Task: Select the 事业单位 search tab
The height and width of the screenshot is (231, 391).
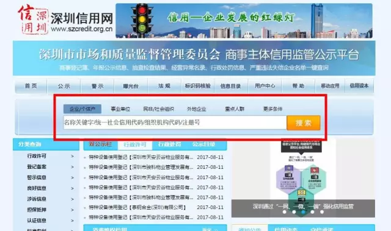Action: click(120, 109)
